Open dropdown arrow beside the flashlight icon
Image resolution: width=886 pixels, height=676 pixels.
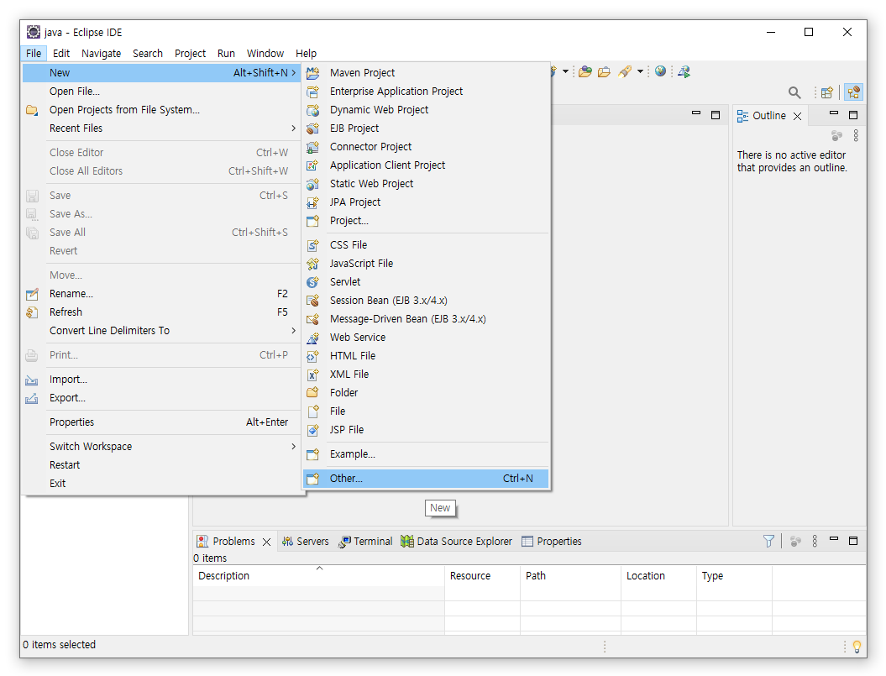coord(640,71)
